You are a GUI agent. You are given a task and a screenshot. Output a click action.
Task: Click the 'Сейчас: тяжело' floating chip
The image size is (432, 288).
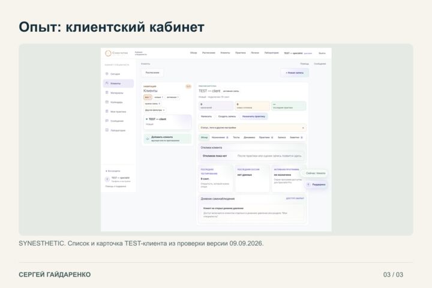[x=314, y=173]
